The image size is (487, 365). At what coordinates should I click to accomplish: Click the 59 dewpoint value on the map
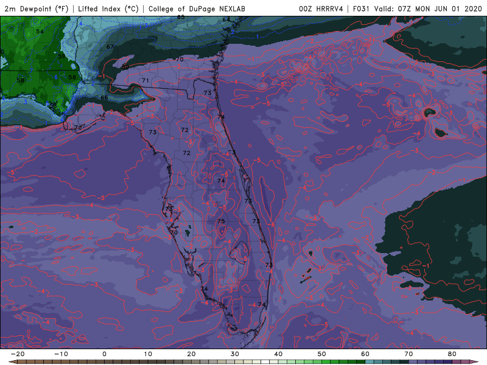point(61,56)
